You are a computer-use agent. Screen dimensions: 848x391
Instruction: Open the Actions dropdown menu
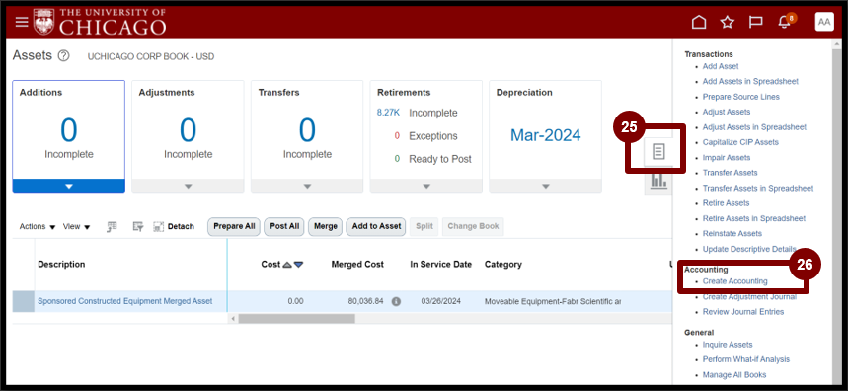(38, 226)
